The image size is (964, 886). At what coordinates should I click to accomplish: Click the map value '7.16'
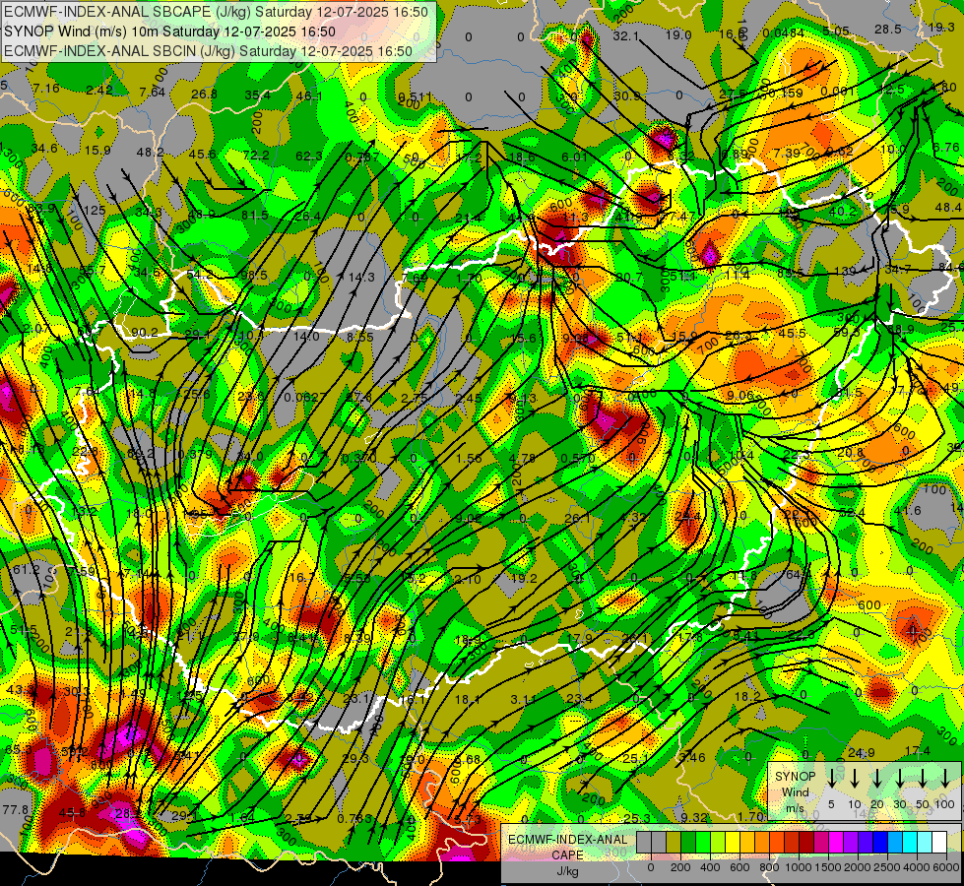pyautogui.click(x=46, y=89)
